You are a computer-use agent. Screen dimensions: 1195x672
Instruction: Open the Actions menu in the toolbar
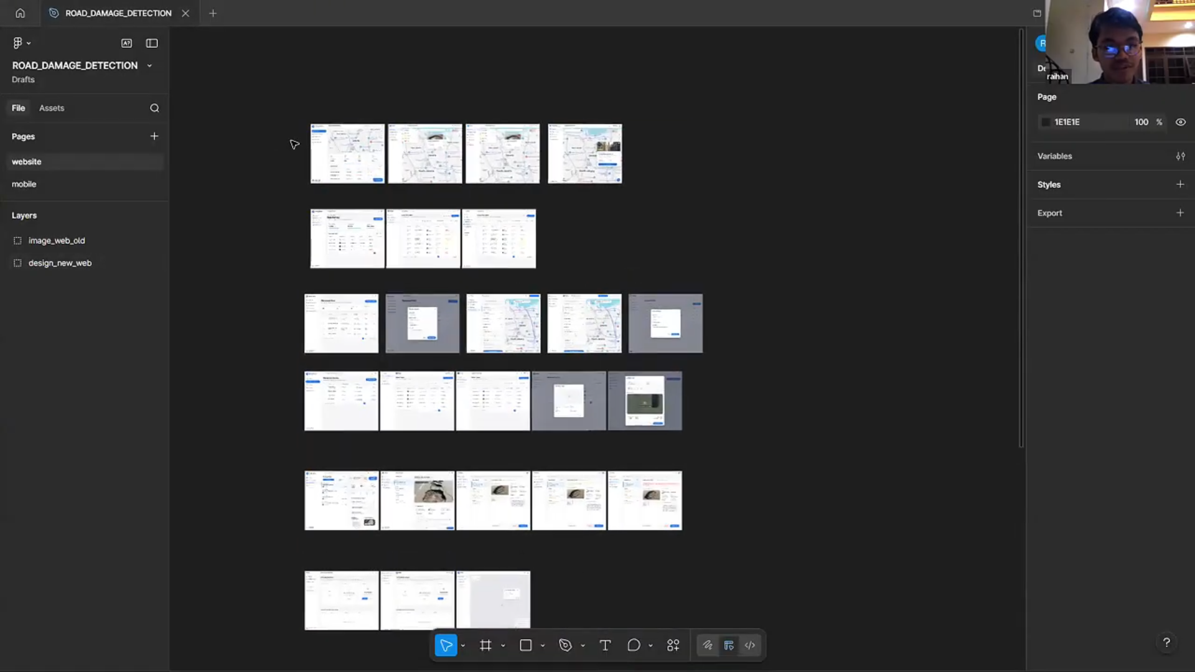click(x=673, y=645)
